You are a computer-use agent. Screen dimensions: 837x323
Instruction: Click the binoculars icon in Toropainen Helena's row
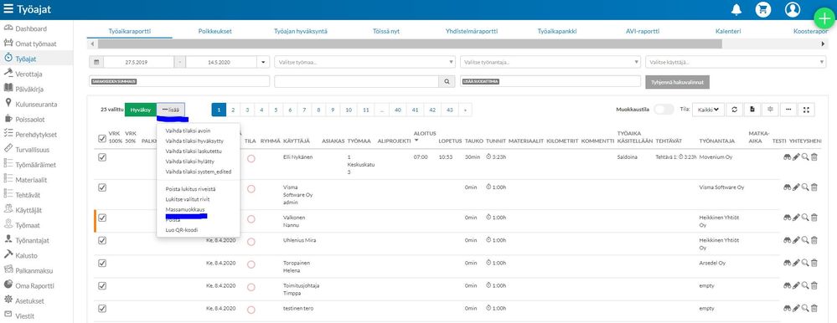[x=787, y=263]
